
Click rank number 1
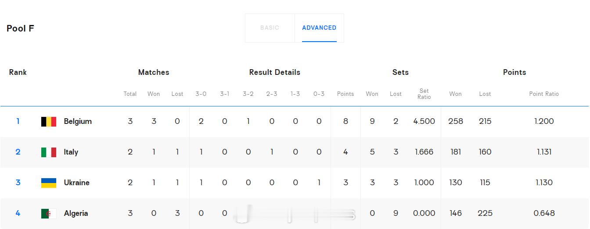18,121
